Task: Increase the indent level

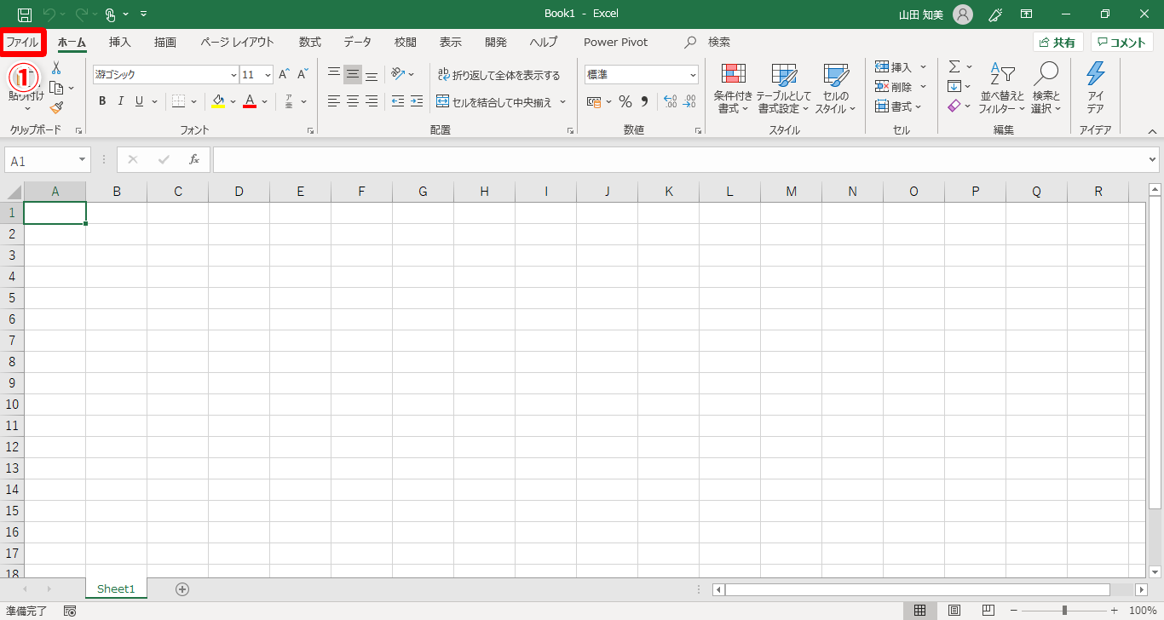Action: click(x=417, y=101)
